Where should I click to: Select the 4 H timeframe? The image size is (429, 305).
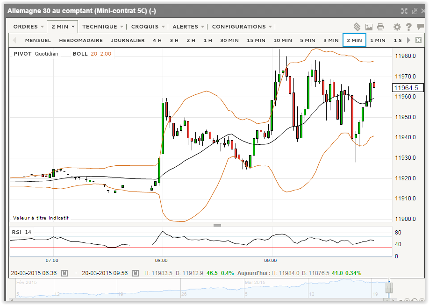[x=157, y=40]
